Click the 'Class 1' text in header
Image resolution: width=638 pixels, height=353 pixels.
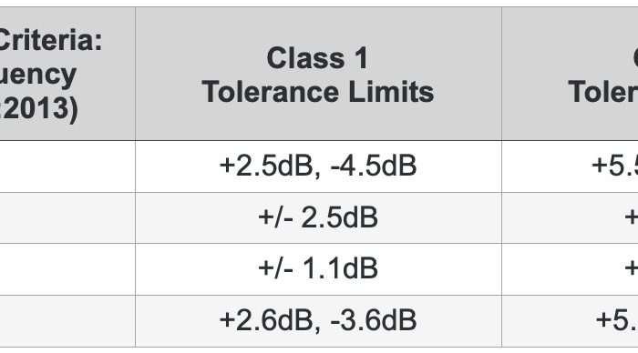pyautogui.click(x=318, y=58)
